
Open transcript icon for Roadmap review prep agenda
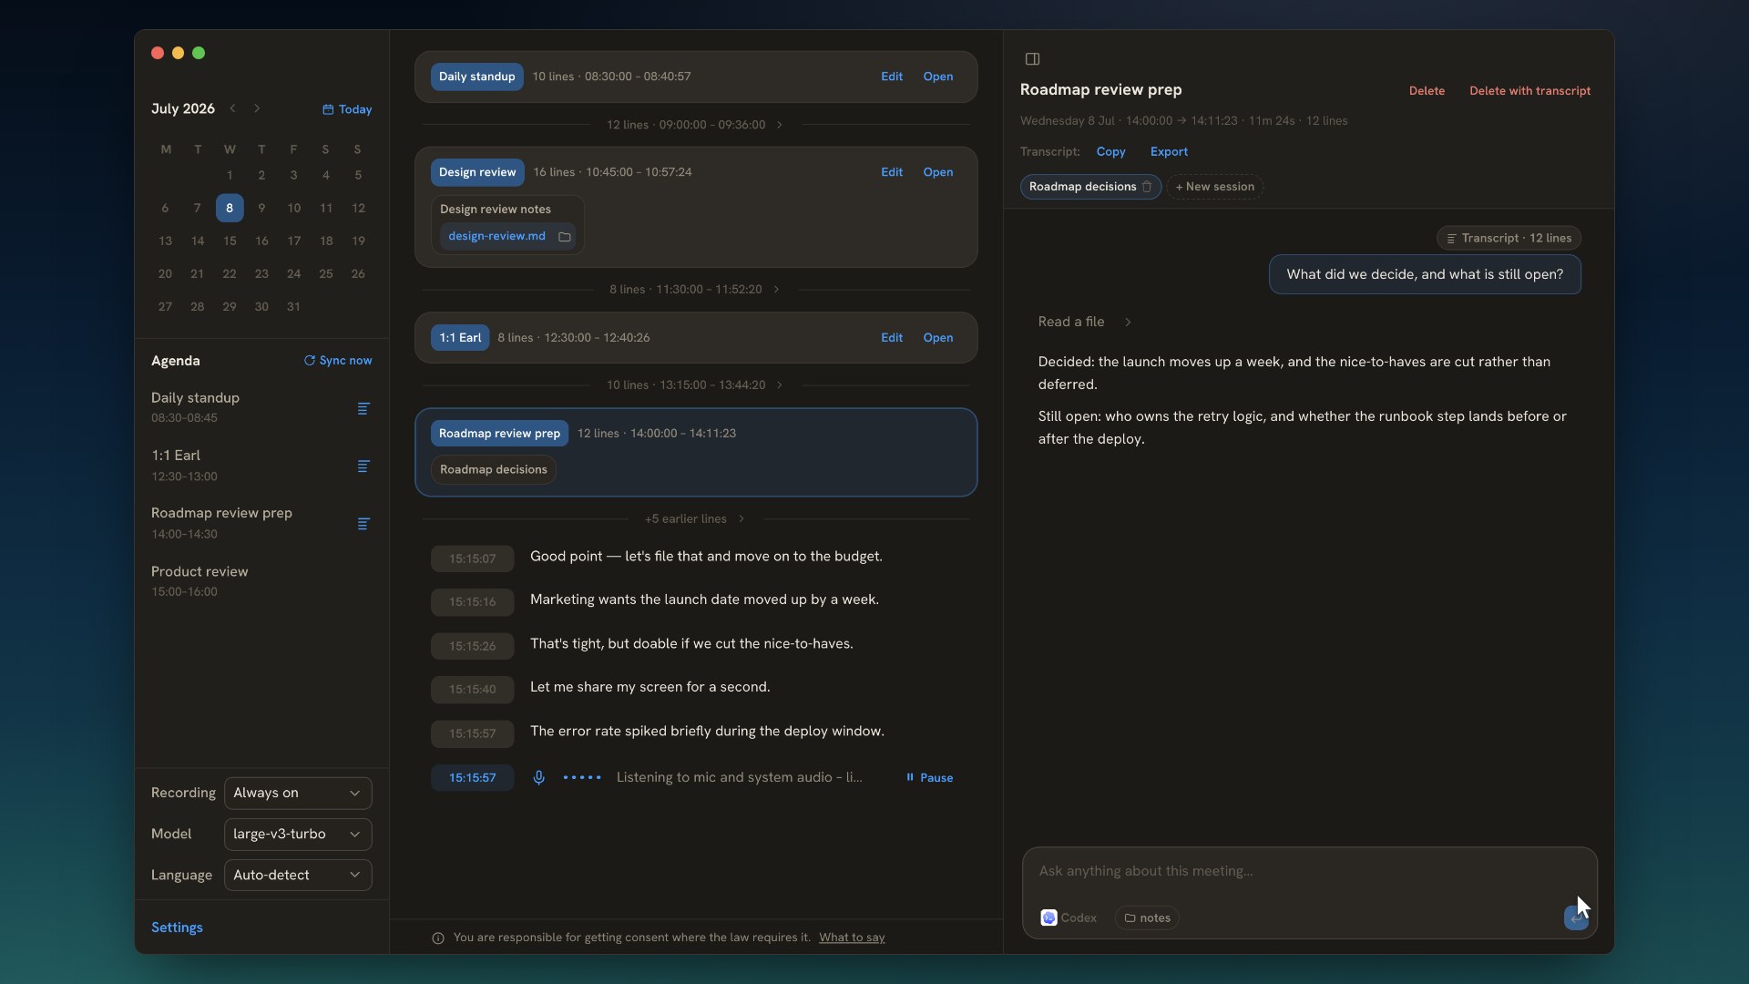point(363,524)
